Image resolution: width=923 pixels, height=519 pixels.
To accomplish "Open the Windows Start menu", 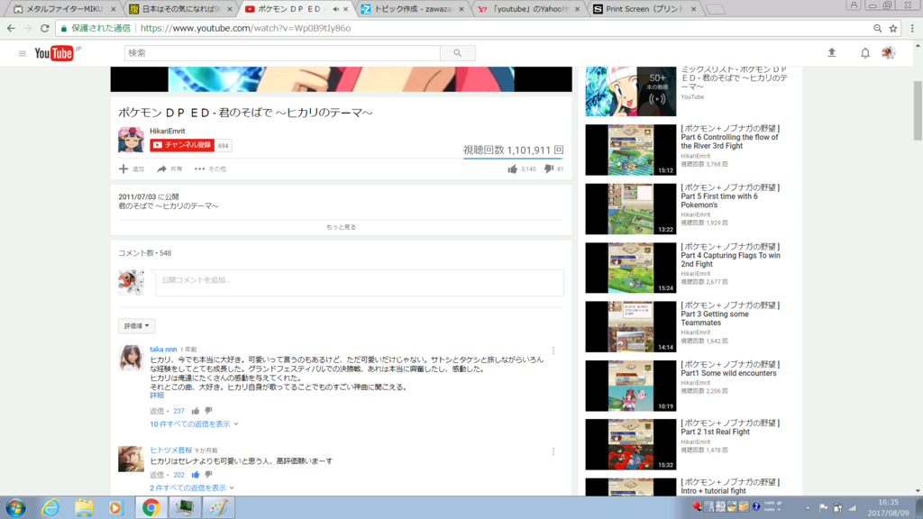I will pos(16,507).
